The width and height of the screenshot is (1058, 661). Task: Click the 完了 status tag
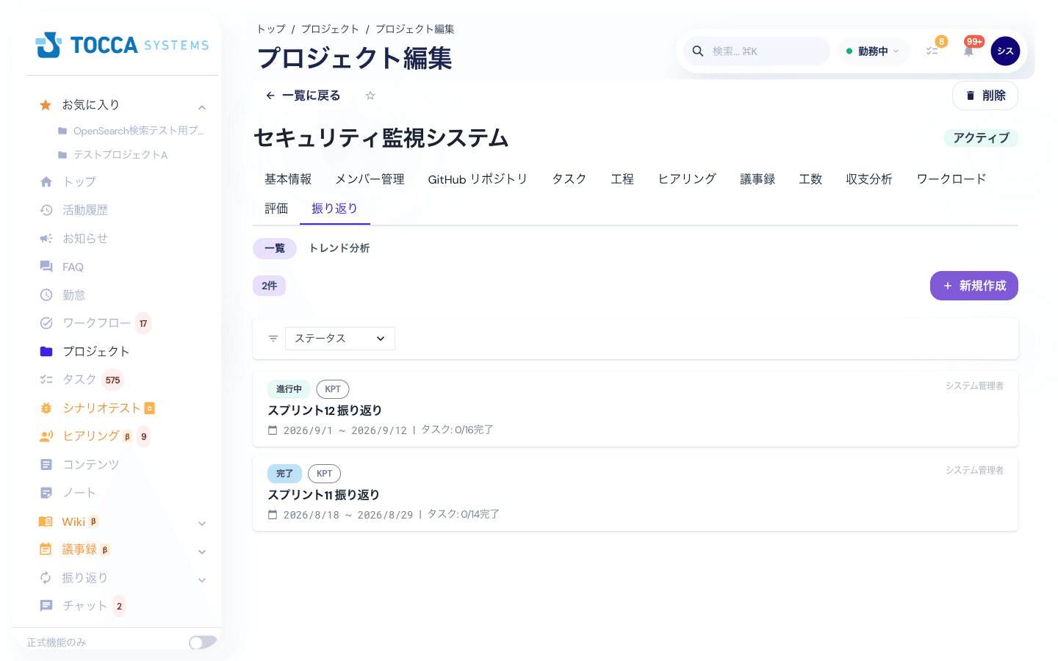click(x=284, y=474)
